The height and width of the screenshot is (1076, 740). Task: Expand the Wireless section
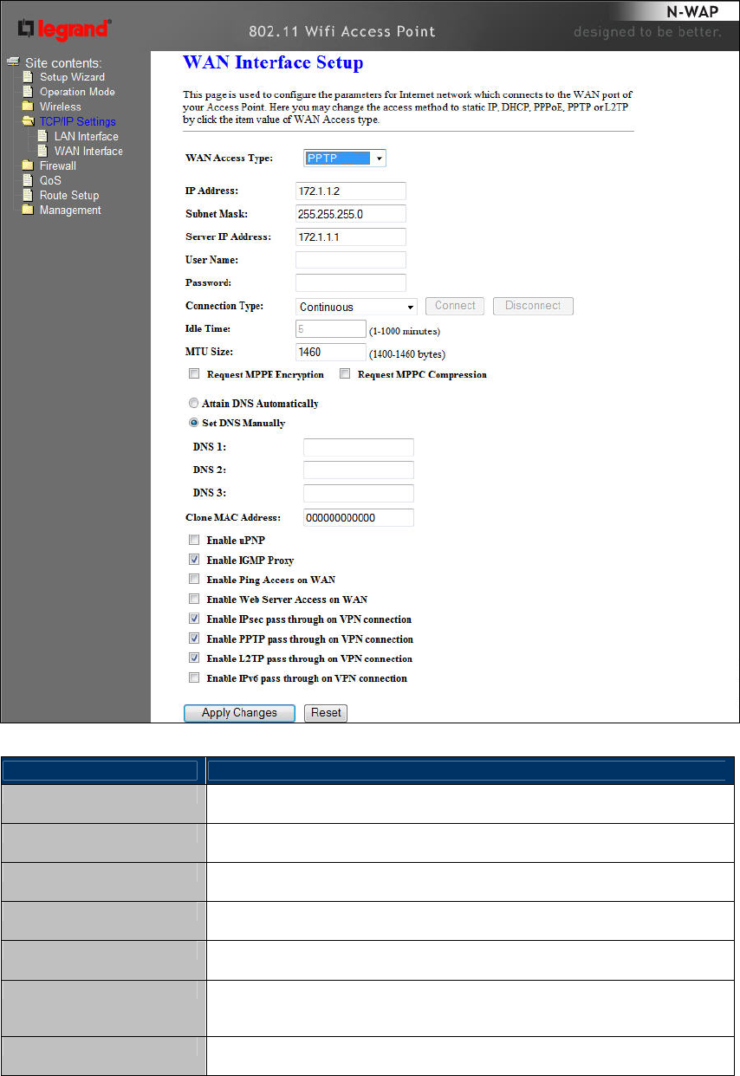[60, 107]
